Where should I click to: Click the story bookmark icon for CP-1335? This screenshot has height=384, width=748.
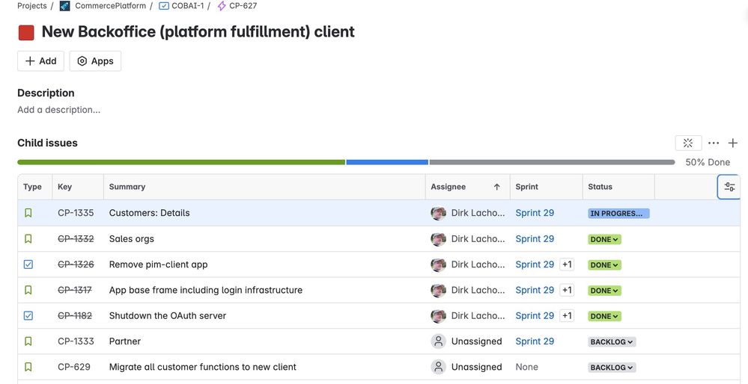28,213
